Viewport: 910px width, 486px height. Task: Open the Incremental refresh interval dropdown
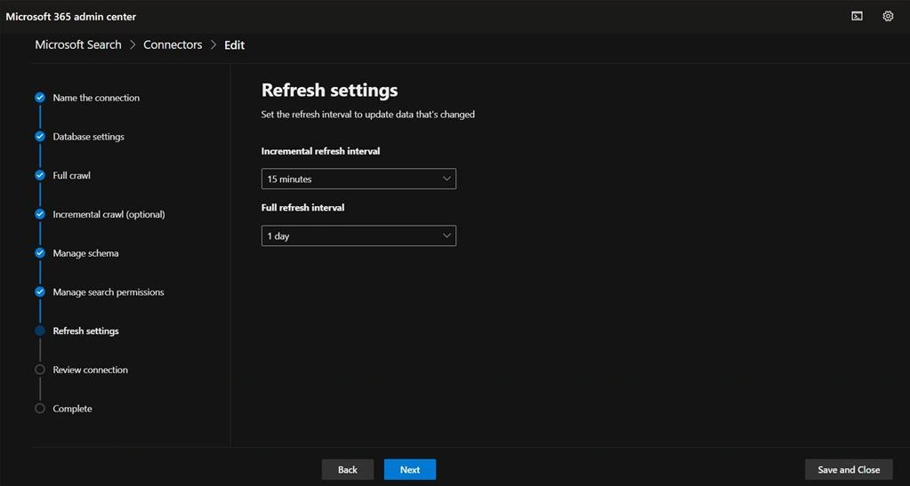(358, 179)
